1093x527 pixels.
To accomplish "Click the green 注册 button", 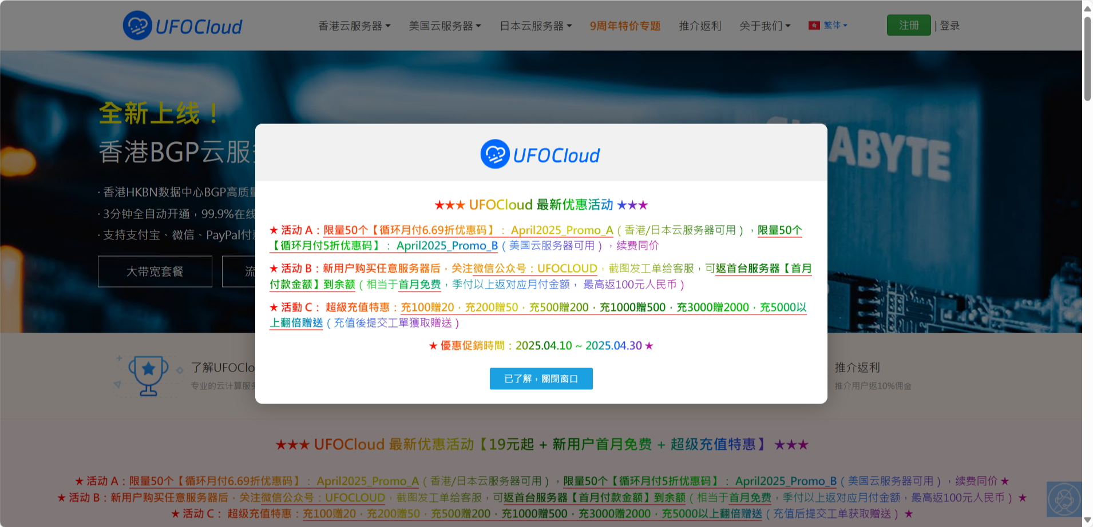I will tap(908, 26).
